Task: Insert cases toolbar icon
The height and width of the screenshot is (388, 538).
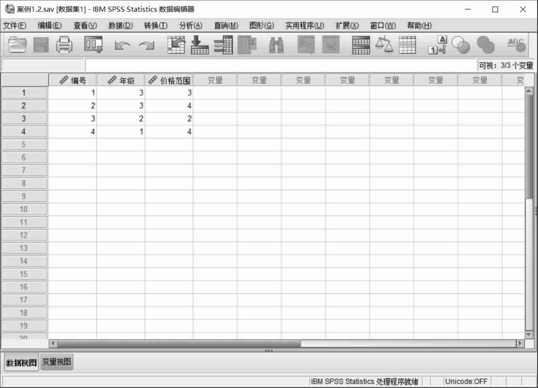Action: coord(306,45)
